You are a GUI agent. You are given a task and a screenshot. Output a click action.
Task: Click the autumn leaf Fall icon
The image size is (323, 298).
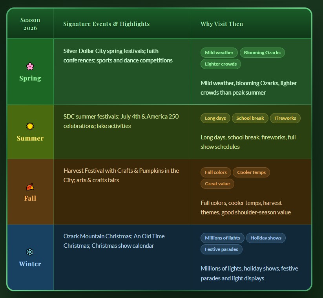click(x=30, y=187)
